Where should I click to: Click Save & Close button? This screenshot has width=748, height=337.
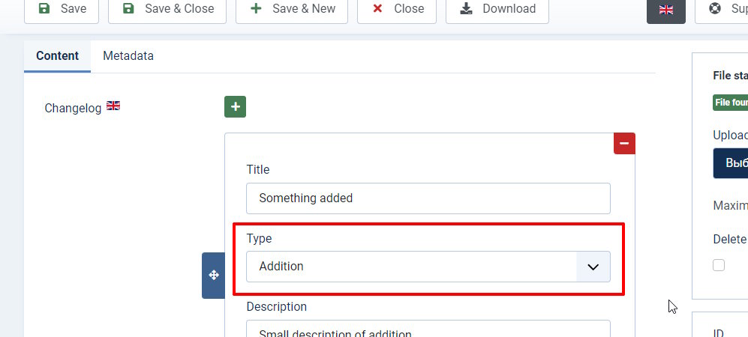pos(167,9)
